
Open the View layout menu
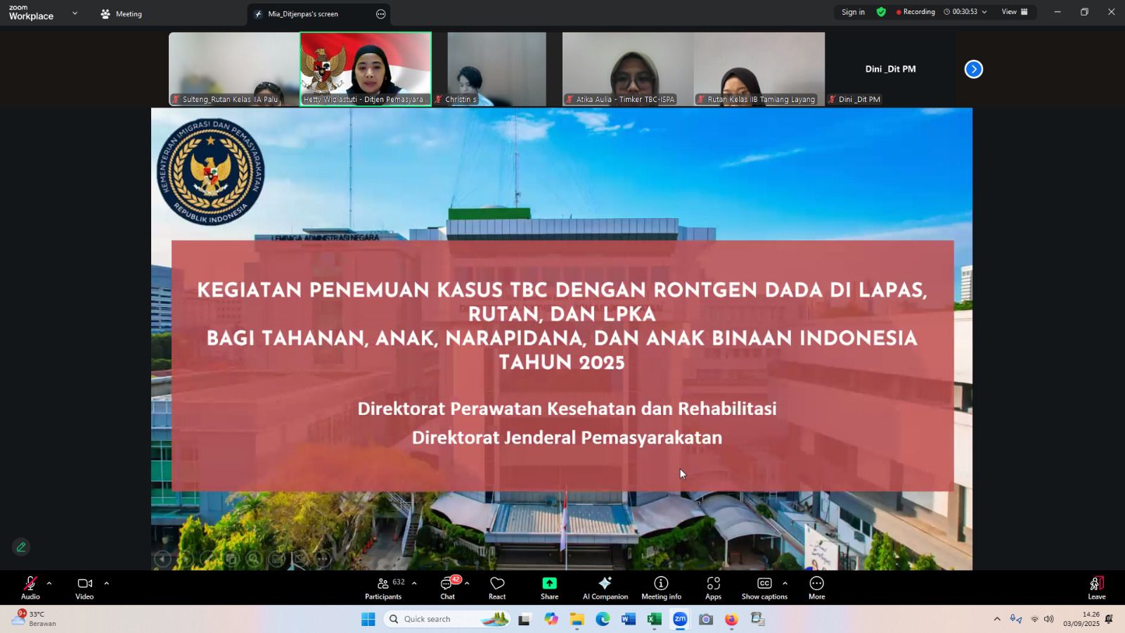(1014, 12)
